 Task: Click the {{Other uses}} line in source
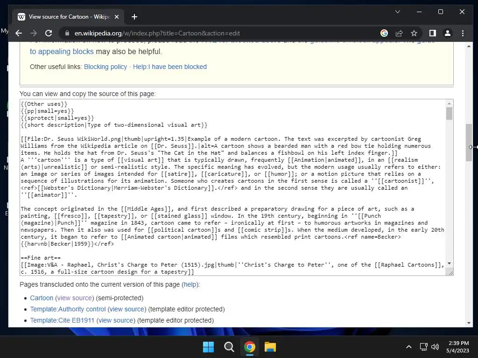pyautogui.click(x=44, y=104)
